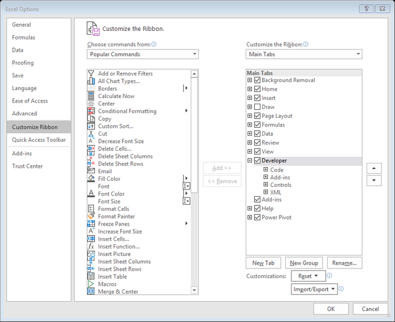Click the Delete Cells icon
Screen dimensions: 395x322
coord(91,149)
